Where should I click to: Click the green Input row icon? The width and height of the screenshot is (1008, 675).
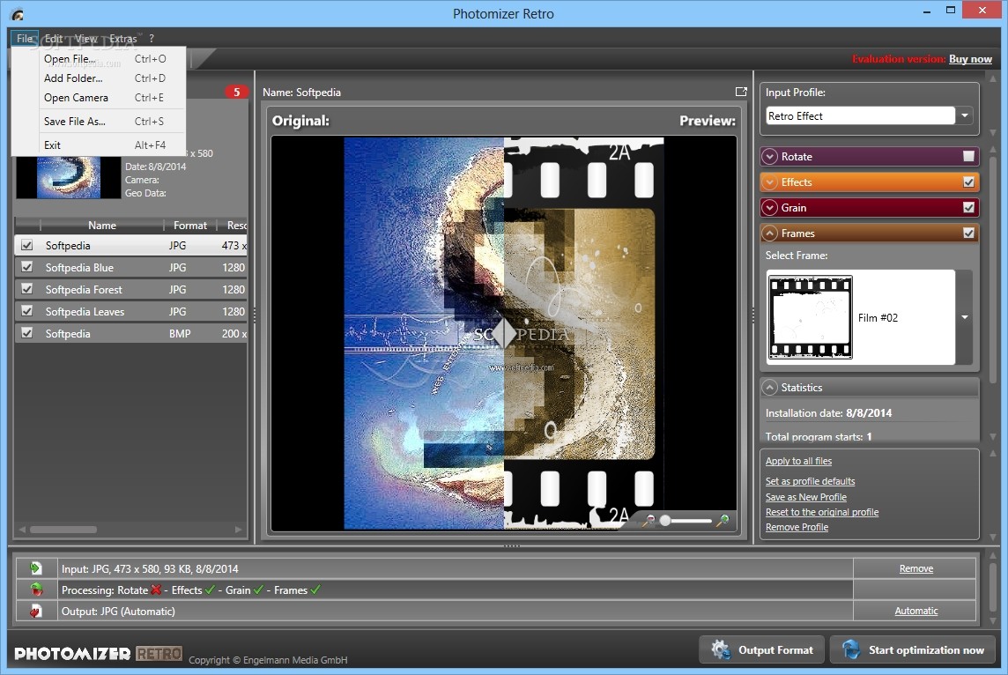coord(35,568)
